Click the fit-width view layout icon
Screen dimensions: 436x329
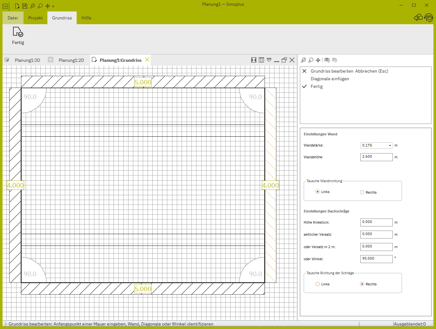pos(254,60)
